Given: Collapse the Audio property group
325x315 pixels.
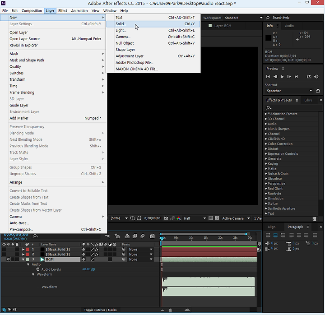Looking at the screenshot, I should coord(28,264).
